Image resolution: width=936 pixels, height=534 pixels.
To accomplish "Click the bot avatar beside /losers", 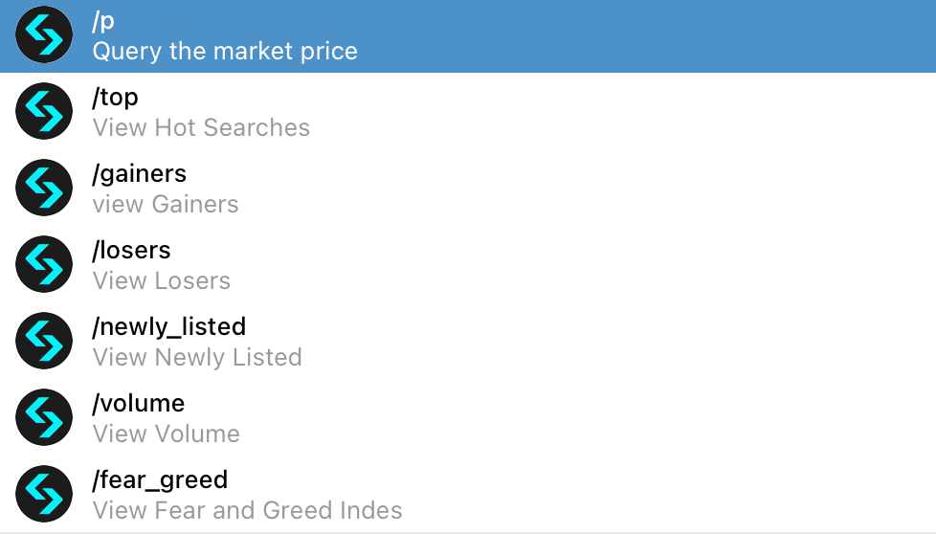I will [x=44, y=264].
